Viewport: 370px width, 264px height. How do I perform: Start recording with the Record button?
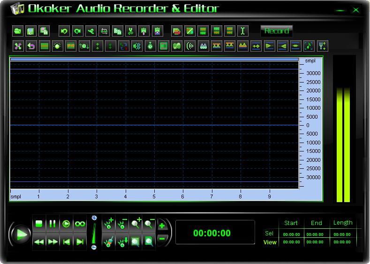click(277, 31)
